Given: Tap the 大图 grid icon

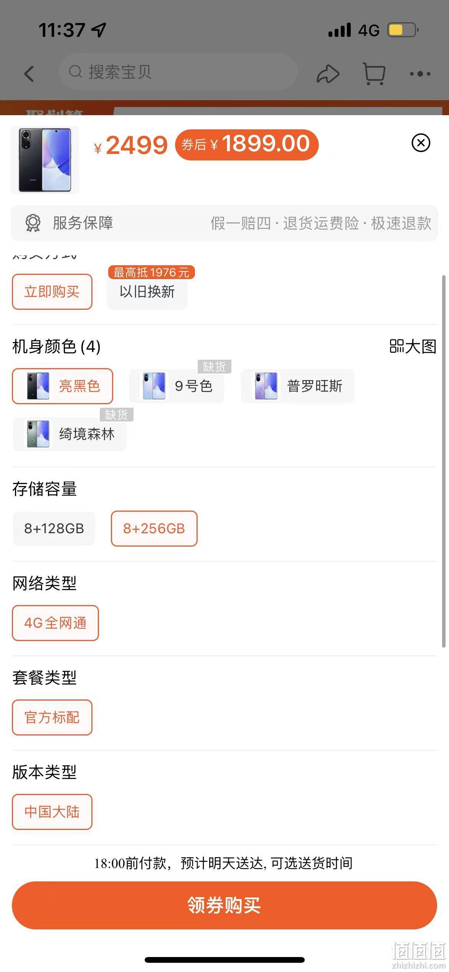Looking at the screenshot, I should point(397,346).
